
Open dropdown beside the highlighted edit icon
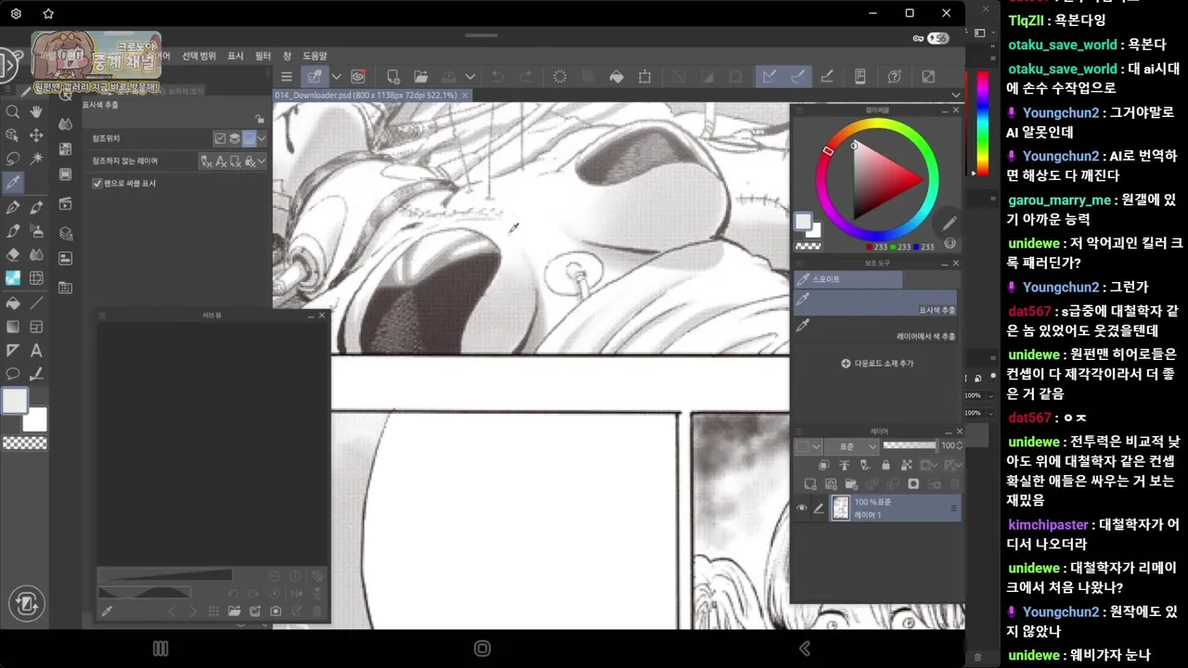click(336, 77)
